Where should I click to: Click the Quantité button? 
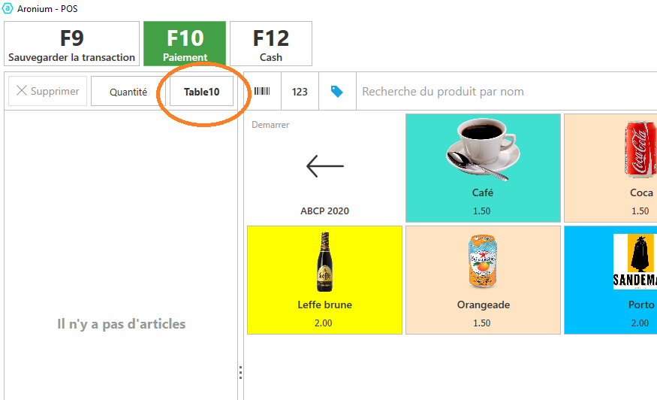(128, 92)
